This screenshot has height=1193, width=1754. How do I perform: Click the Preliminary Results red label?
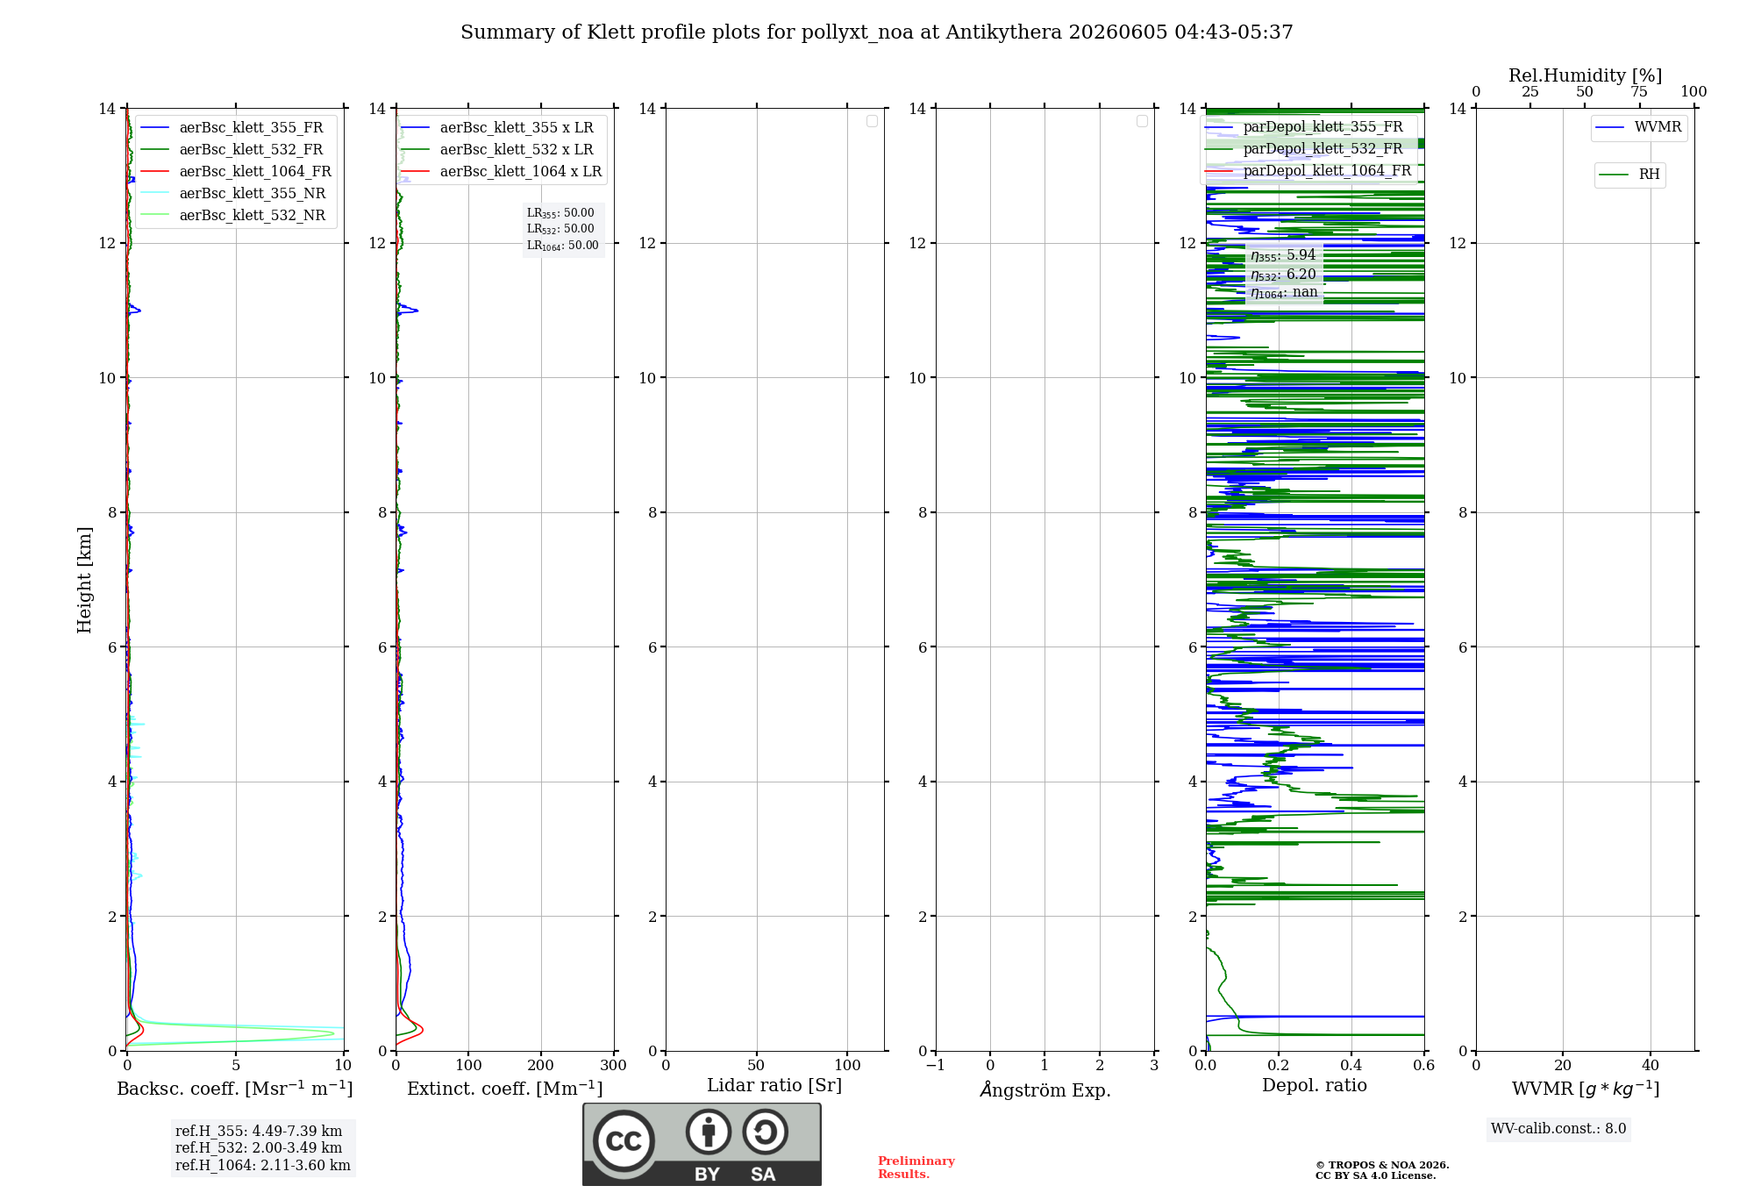click(916, 1167)
